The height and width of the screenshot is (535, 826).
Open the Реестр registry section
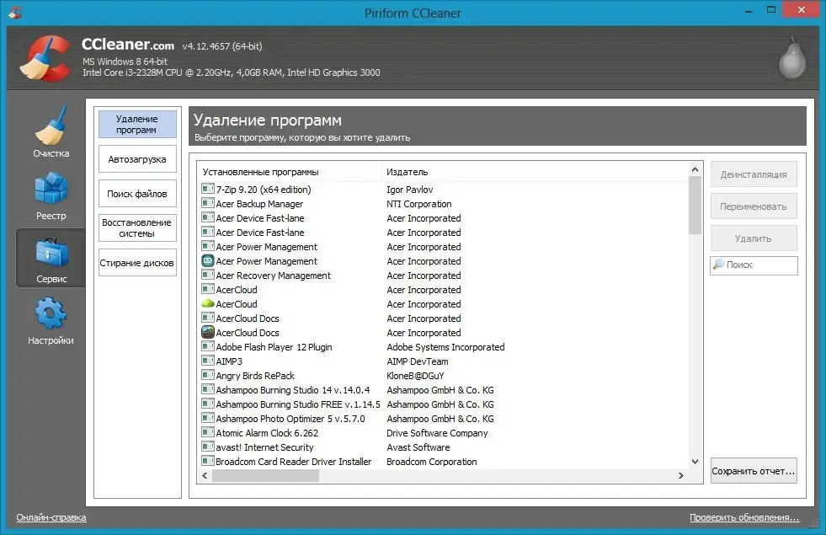[51, 196]
